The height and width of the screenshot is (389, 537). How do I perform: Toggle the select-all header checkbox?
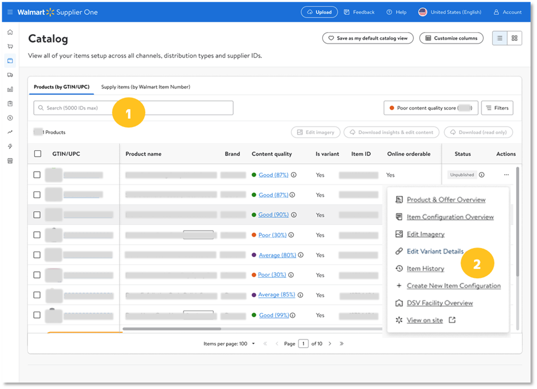pos(38,154)
